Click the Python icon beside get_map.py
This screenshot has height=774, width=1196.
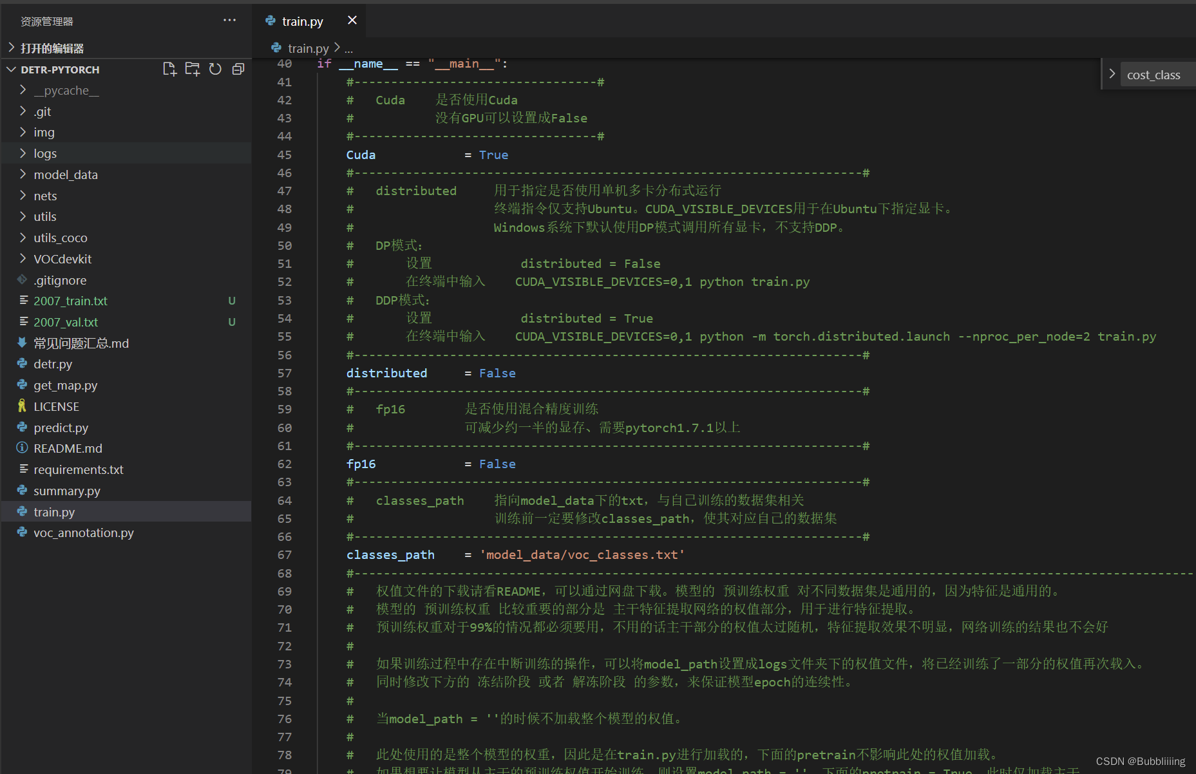[x=23, y=384]
